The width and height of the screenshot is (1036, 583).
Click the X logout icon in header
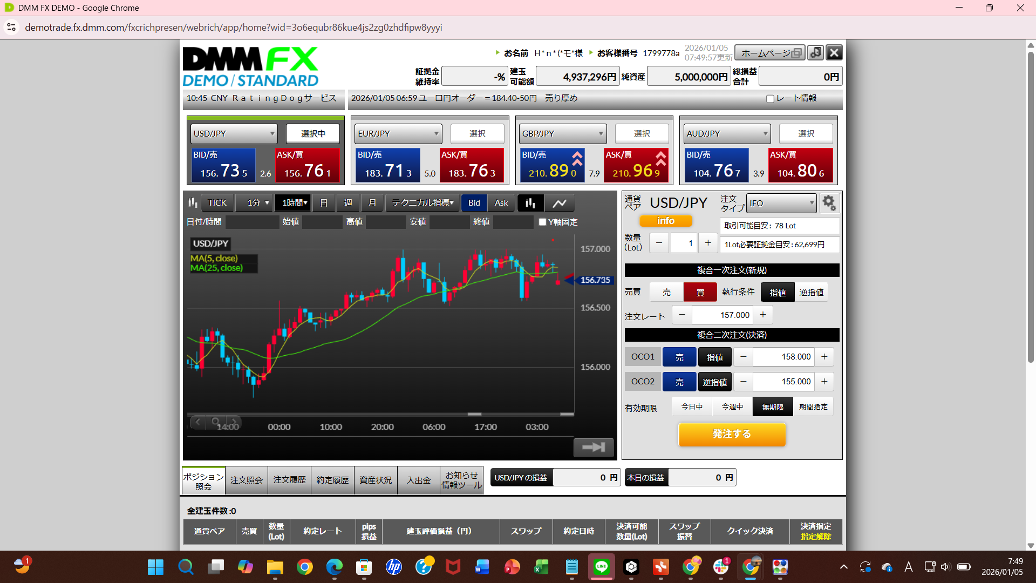(x=834, y=52)
